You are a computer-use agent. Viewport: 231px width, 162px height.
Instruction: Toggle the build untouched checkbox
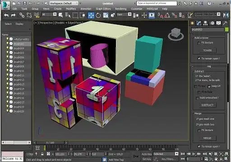(x=197, y=98)
